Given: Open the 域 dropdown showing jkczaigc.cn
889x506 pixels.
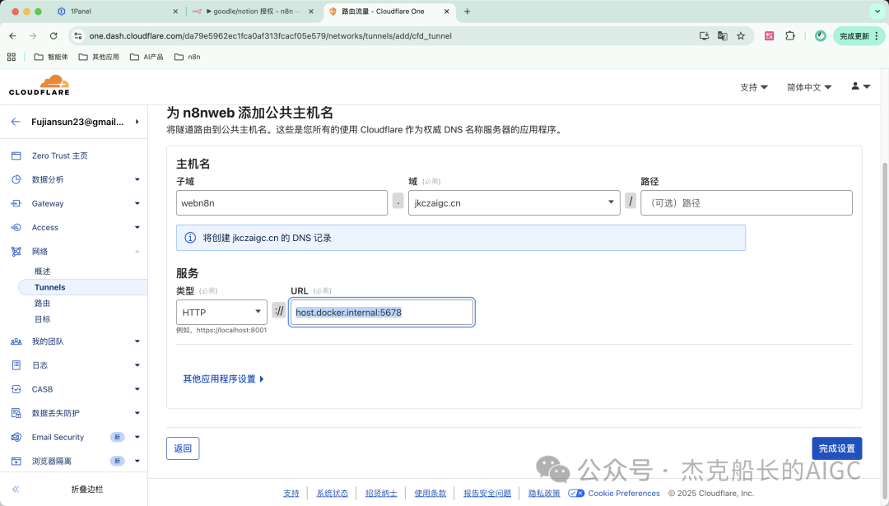Looking at the screenshot, I should coord(514,203).
